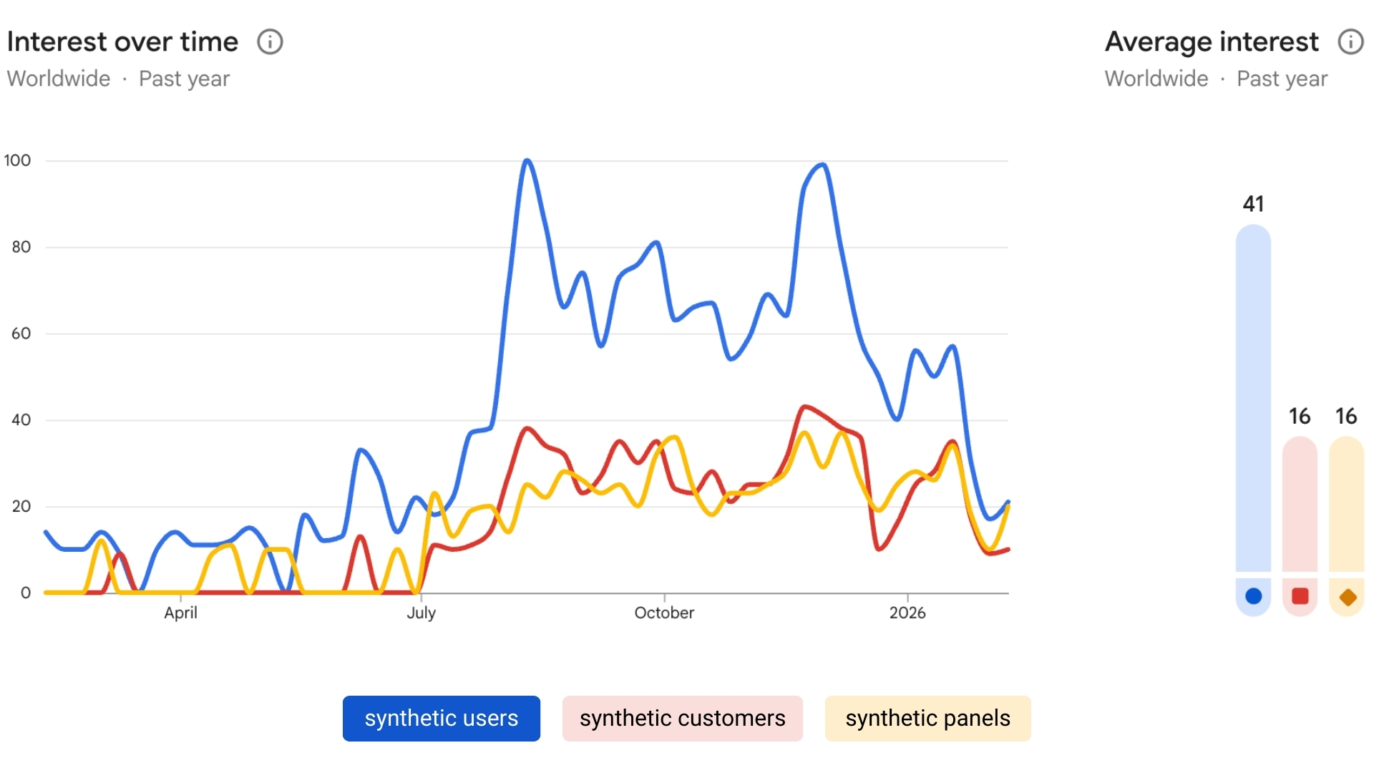Toggle the synthetic customers legend chip
Image resolution: width=1374 pixels, height=773 pixels.
click(x=682, y=718)
